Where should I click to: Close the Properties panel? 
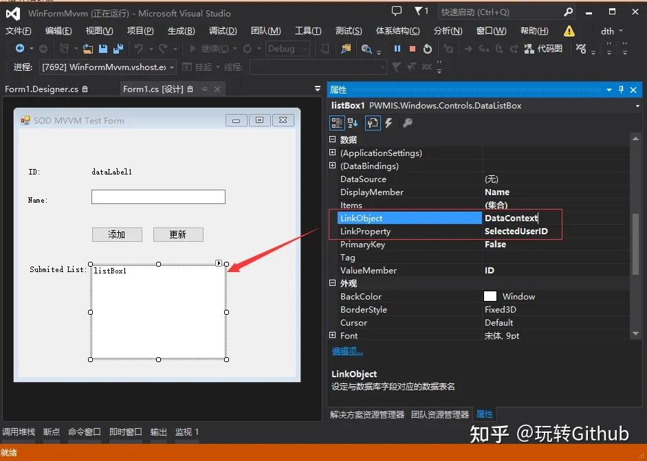pyautogui.click(x=633, y=89)
